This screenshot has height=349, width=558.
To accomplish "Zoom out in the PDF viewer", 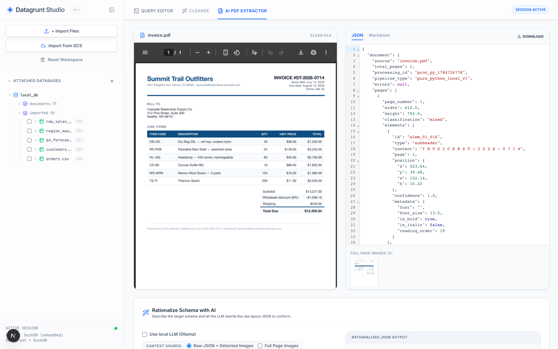I will pyautogui.click(x=197, y=52).
